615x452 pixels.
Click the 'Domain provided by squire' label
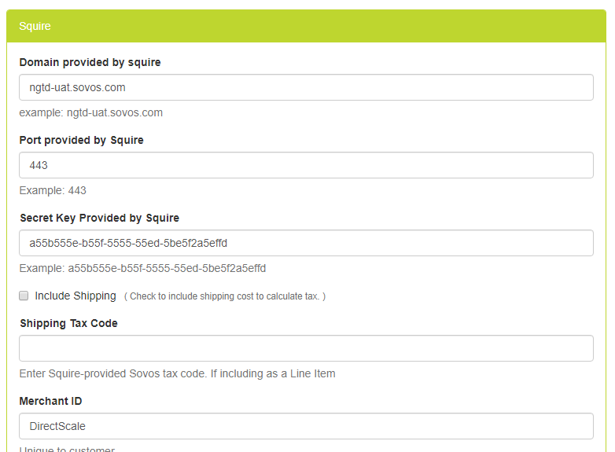pos(90,62)
